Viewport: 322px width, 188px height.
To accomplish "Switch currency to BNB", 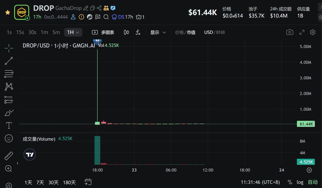I will pos(220,32).
